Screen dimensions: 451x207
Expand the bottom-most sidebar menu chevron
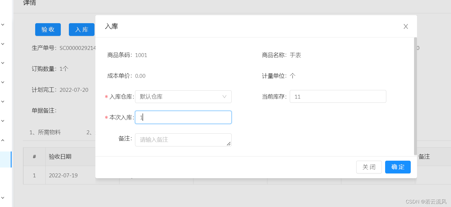point(3,197)
